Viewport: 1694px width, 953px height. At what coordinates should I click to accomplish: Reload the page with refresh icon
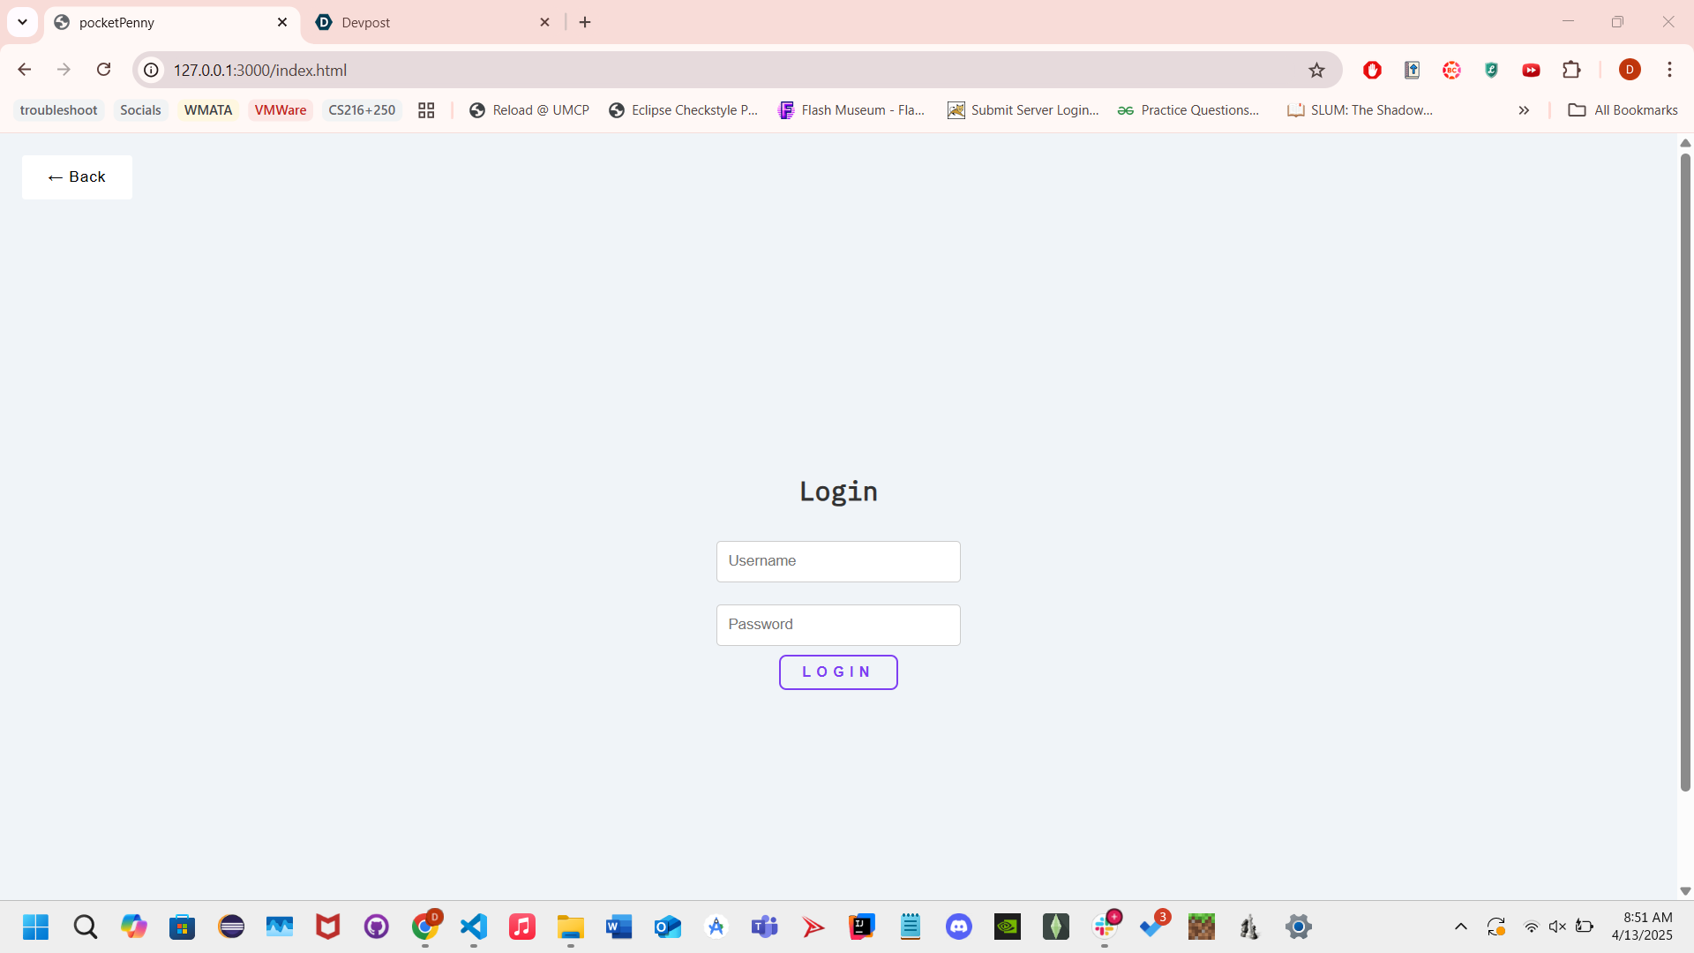click(x=103, y=70)
